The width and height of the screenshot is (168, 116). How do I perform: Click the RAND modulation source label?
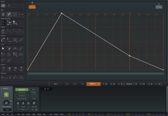coord(56,114)
